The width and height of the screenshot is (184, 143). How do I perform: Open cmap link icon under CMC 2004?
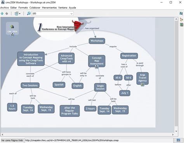point(12,35)
